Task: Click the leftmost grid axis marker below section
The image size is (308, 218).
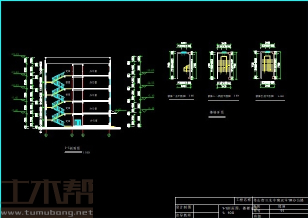Action: (46, 135)
